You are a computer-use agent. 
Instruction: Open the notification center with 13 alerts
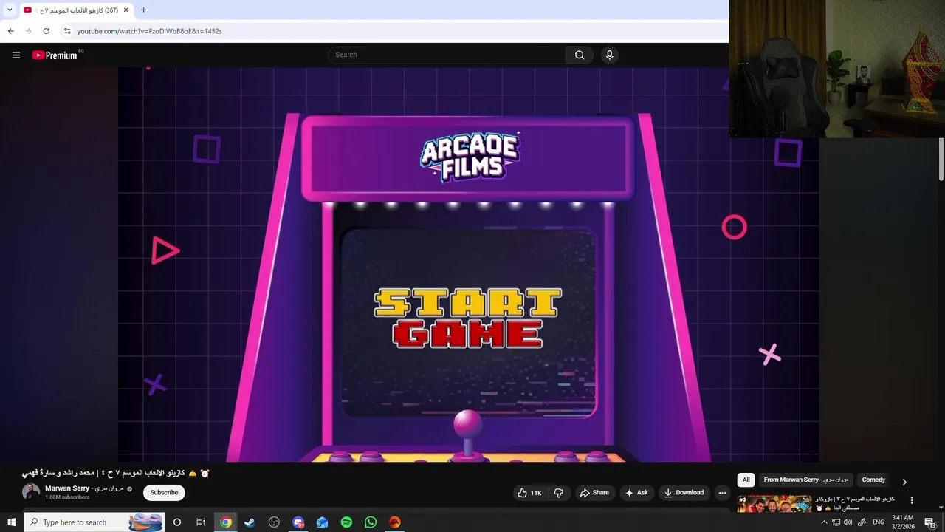(930, 522)
